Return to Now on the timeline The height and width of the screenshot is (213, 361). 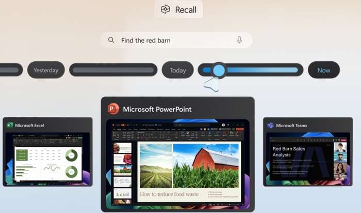pos(324,70)
